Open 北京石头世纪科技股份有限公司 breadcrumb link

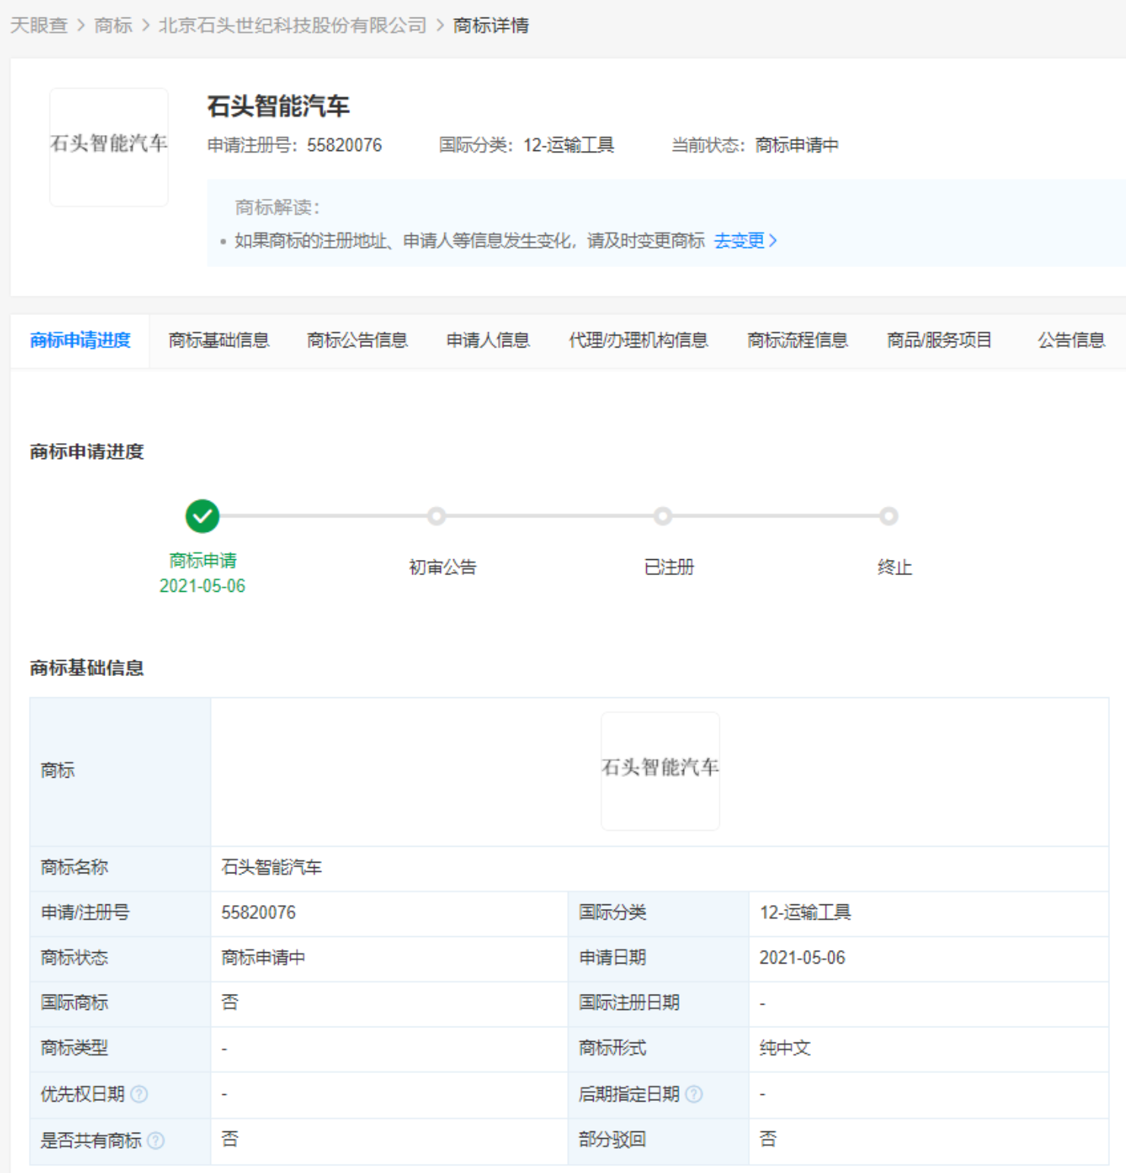click(292, 25)
